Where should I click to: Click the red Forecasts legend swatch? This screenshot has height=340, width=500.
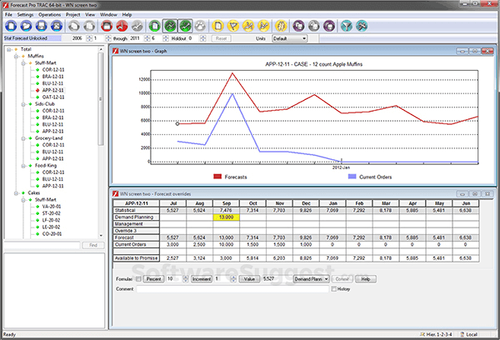pos(218,177)
